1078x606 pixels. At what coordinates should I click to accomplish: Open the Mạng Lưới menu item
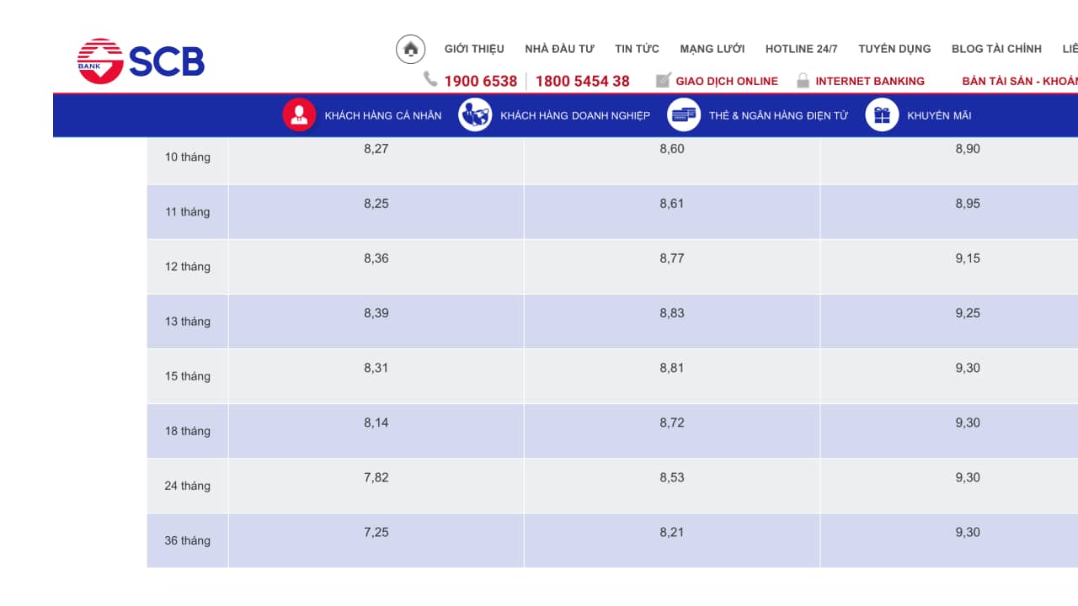coord(712,49)
